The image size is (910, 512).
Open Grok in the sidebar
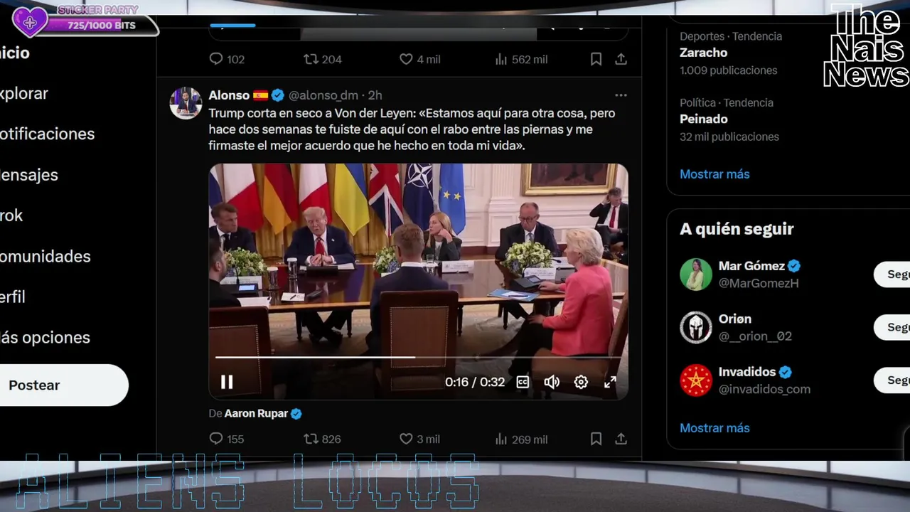(11, 215)
